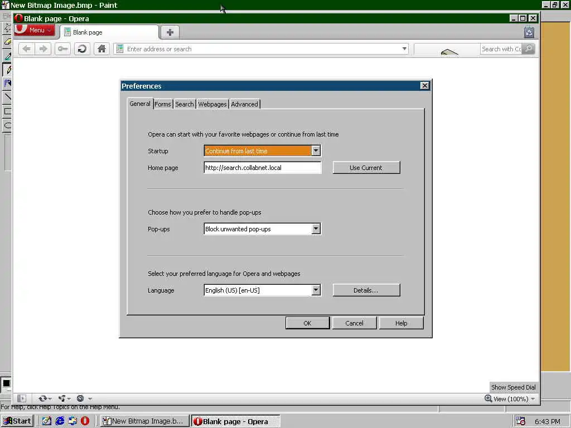The image size is (571, 428).
Task: Select the Paint free-form select tool
Action: pos(7,28)
